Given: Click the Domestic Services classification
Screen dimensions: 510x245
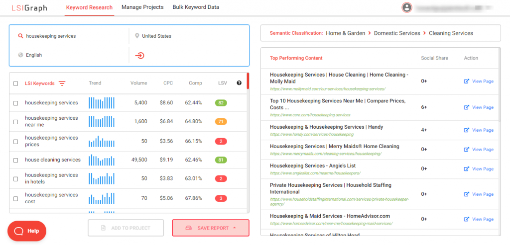Looking at the screenshot, I should pos(397,33).
